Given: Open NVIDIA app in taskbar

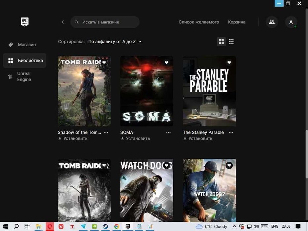Looking at the screenshot, I should [94, 227].
